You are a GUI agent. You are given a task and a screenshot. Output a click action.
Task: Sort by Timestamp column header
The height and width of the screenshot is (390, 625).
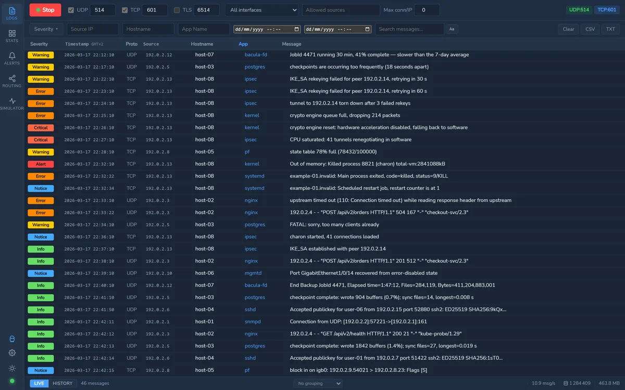click(84, 44)
